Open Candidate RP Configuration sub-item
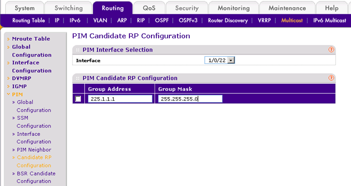 coord(34,161)
